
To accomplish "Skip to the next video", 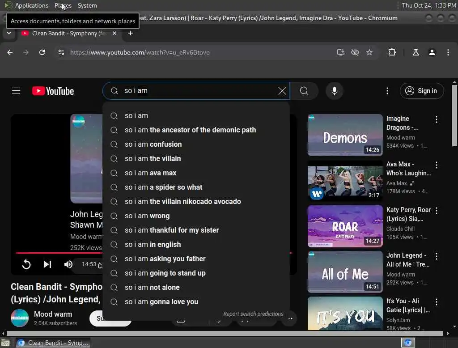I will (47, 264).
